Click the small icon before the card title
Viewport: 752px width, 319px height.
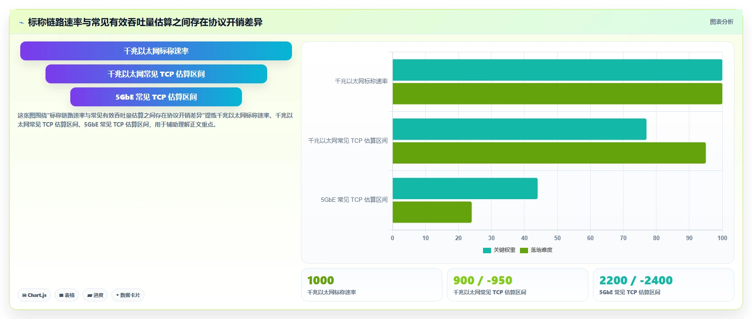pyautogui.click(x=21, y=23)
